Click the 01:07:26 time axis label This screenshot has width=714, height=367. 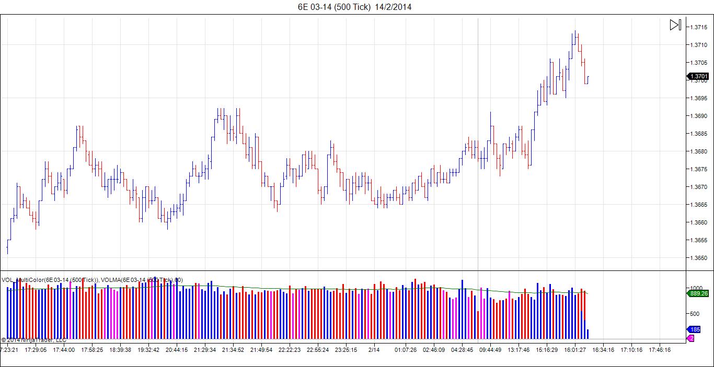(406, 350)
